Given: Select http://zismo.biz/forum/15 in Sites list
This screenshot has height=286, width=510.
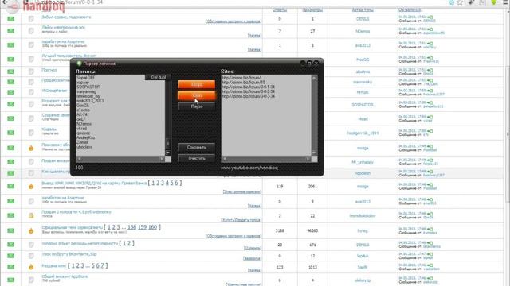Looking at the screenshot, I should point(244,83).
